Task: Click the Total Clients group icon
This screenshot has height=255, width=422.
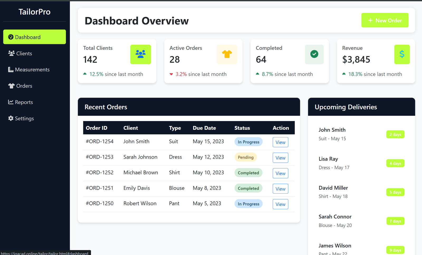Action: (x=140, y=54)
